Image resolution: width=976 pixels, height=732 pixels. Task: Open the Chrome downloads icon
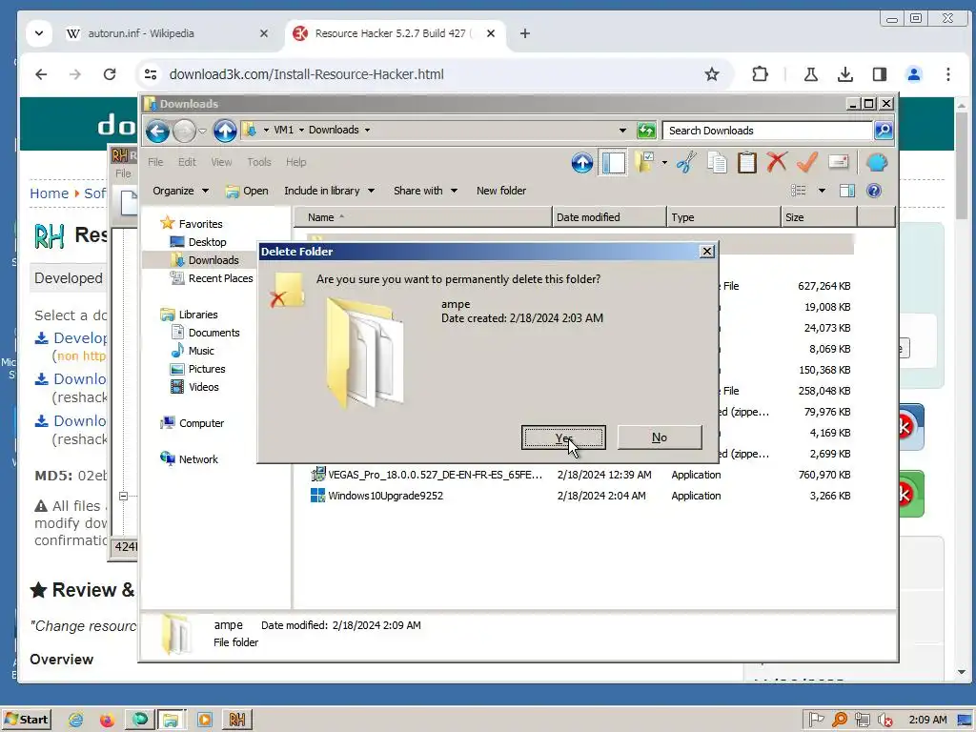pos(844,74)
